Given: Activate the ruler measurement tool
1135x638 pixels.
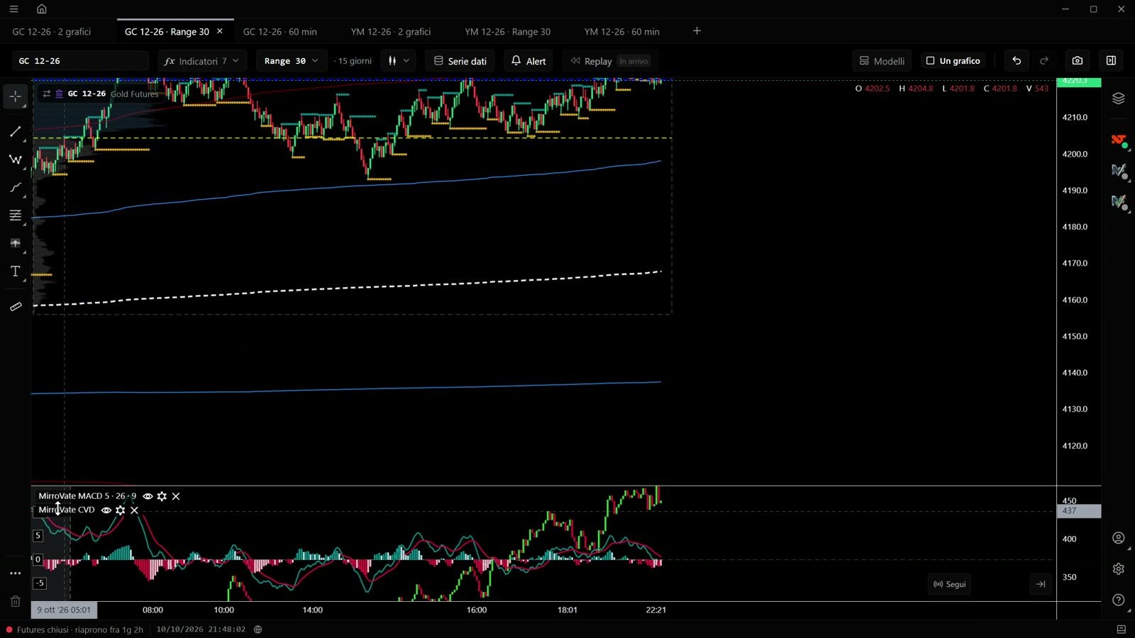Looking at the screenshot, I should coord(16,306).
